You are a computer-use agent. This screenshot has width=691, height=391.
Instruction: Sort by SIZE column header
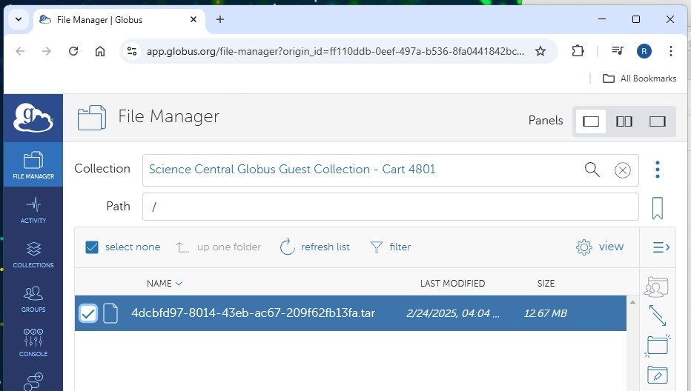(x=546, y=284)
